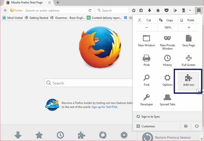Open New Window from menu
Viewport: 204px width, 141px height.
click(147, 41)
